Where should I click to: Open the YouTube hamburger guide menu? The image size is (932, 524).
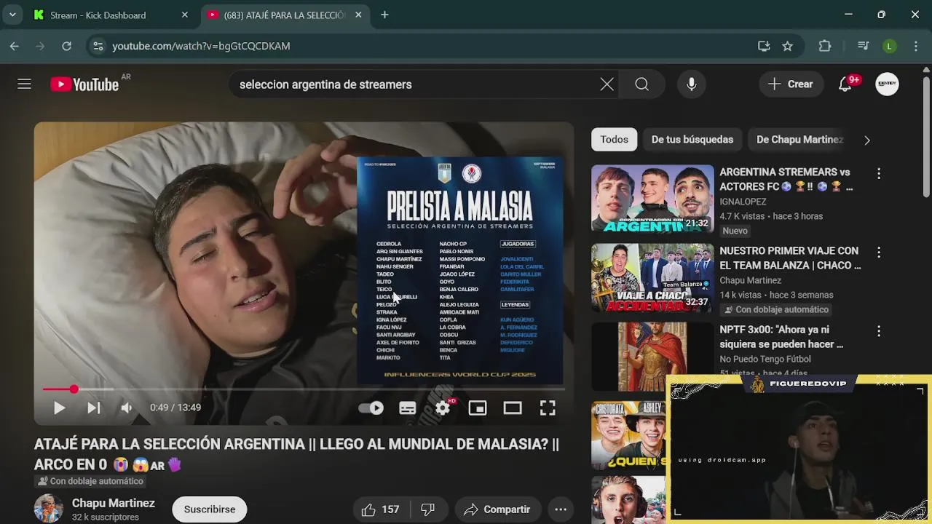[x=24, y=84]
